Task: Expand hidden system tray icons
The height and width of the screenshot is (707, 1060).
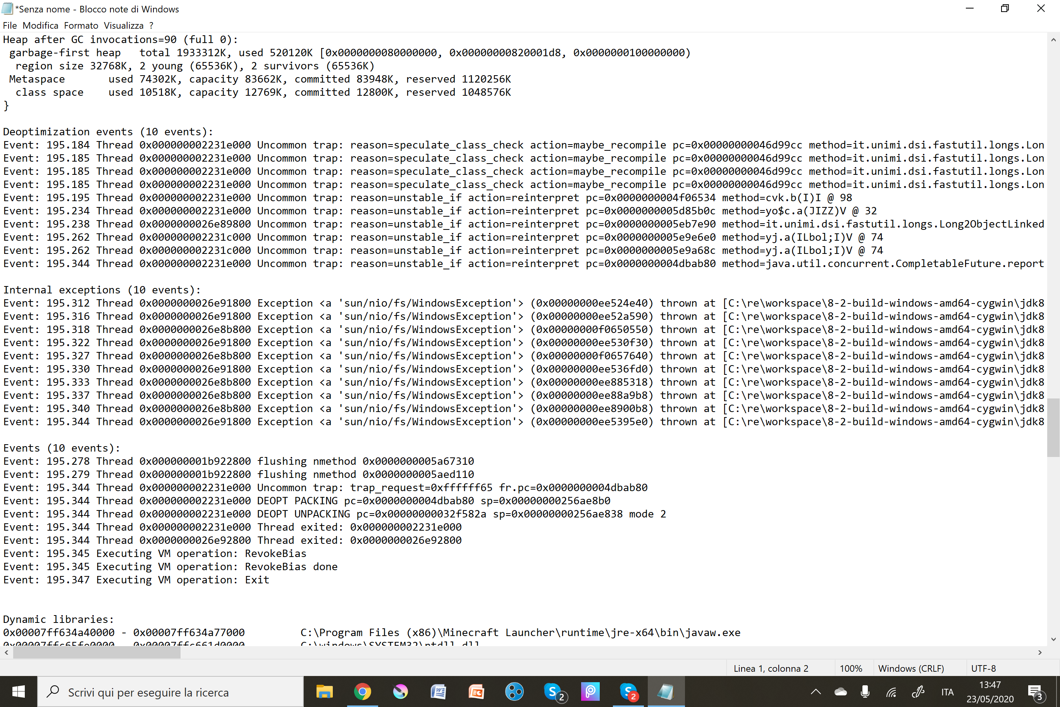Action: pos(816,691)
